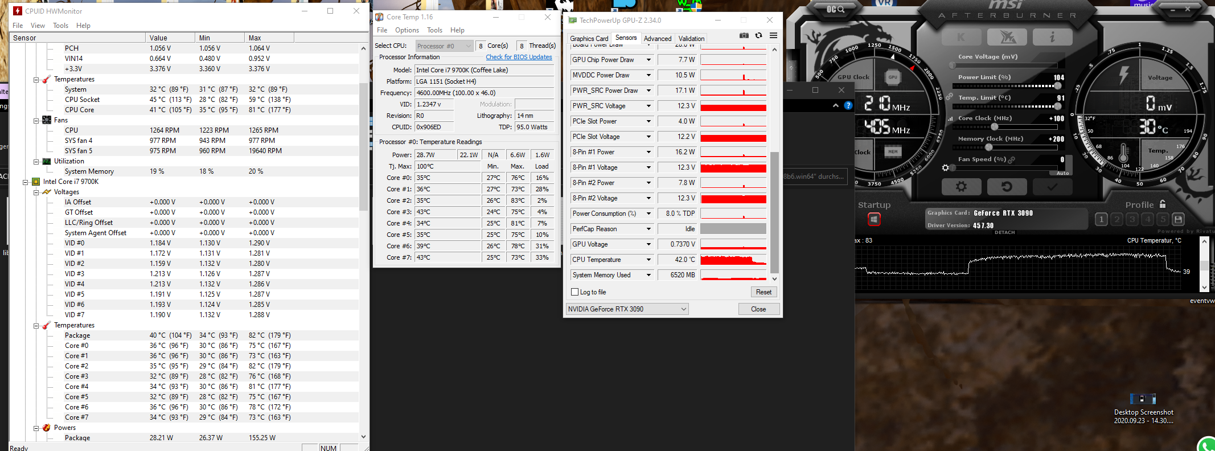Click the HWMonitor Max column header
The height and width of the screenshot is (451, 1215).
(269, 38)
